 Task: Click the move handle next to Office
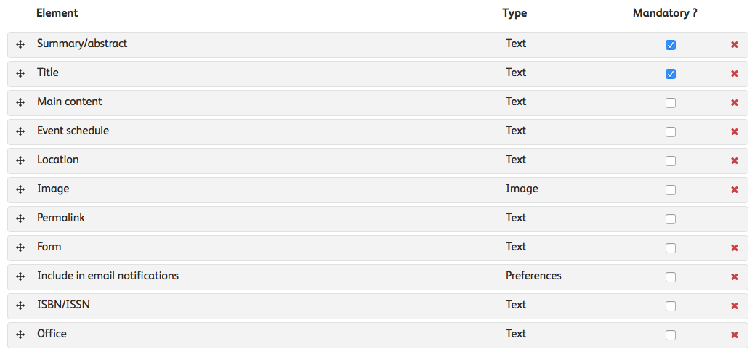click(20, 335)
